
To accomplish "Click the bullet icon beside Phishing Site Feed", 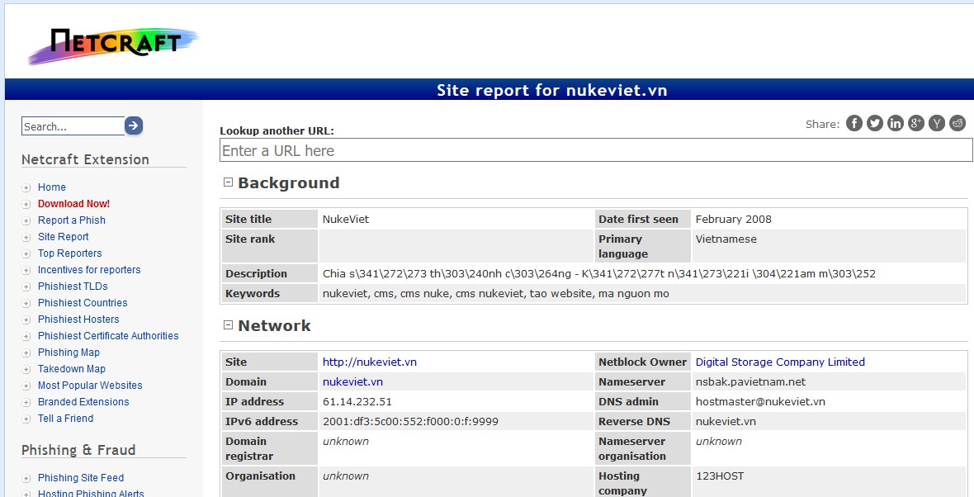I will (x=26, y=478).
